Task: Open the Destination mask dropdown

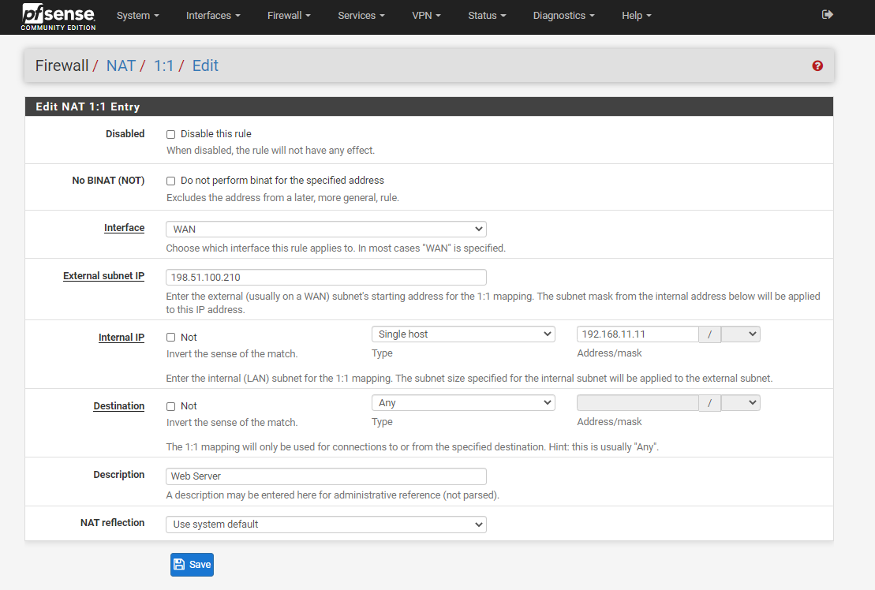Action: (x=741, y=402)
